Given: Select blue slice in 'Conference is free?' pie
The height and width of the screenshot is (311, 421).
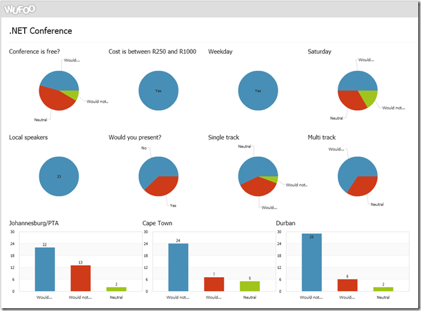Looking at the screenshot, I should [x=61, y=80].
